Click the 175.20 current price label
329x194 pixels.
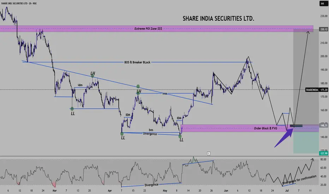[324, 90]
